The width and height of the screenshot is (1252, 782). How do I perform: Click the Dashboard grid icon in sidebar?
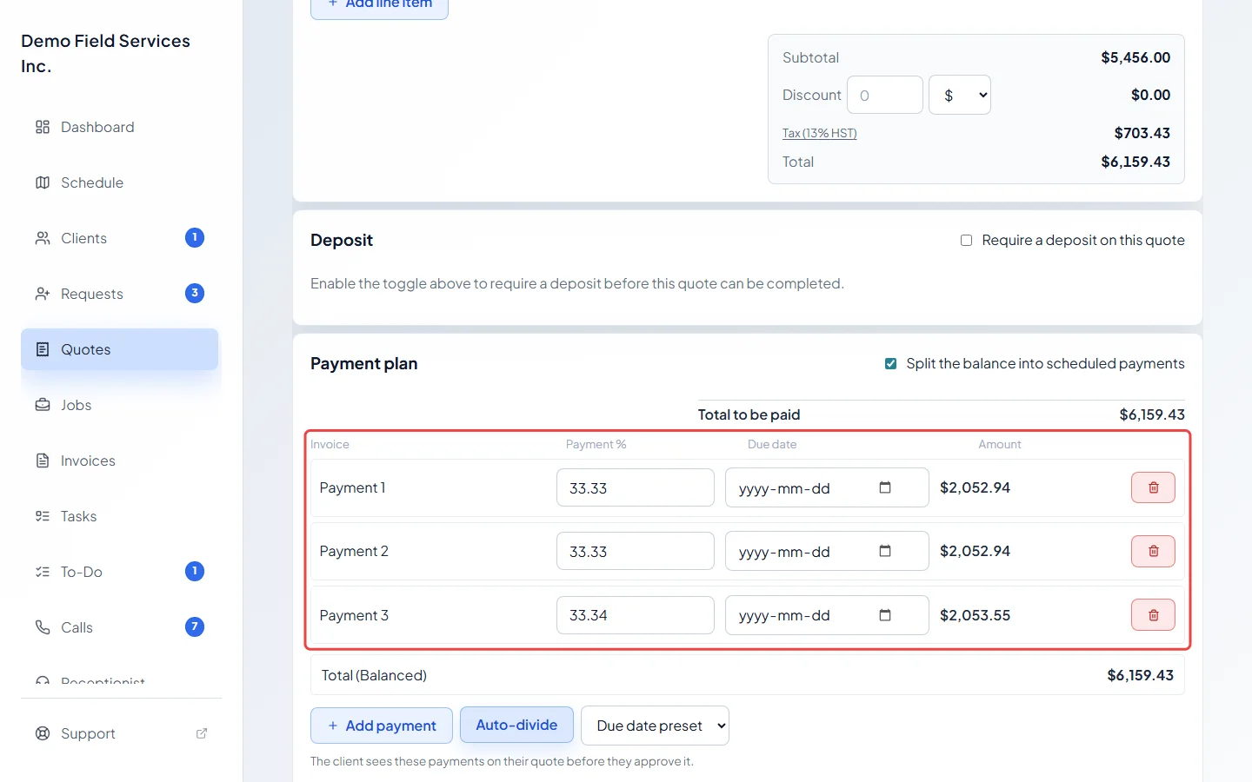pyautogui.click(x=43, y=127)
